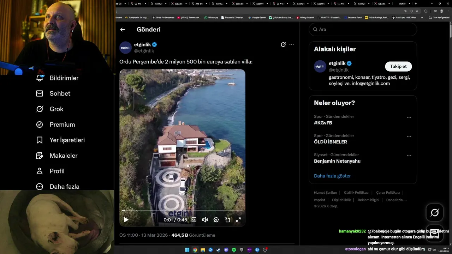Open options for #KGvFB trend

(x=409, y=117)
